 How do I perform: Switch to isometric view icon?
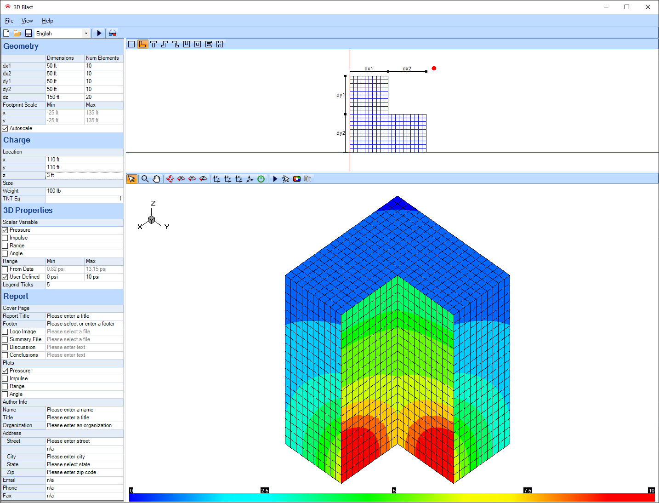pos(250,179)
